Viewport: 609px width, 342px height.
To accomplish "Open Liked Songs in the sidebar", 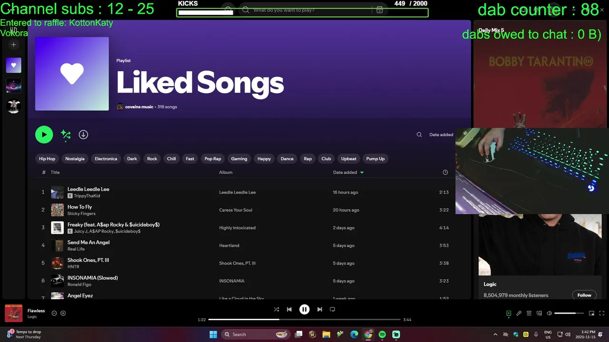I will 13,65.
